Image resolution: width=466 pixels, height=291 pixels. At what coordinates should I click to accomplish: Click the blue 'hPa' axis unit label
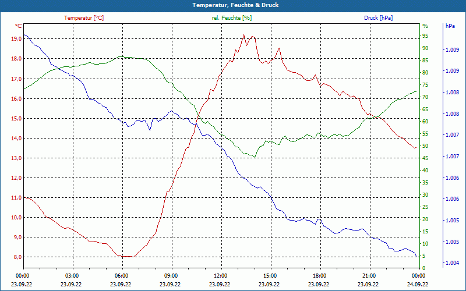click(450, 26)
